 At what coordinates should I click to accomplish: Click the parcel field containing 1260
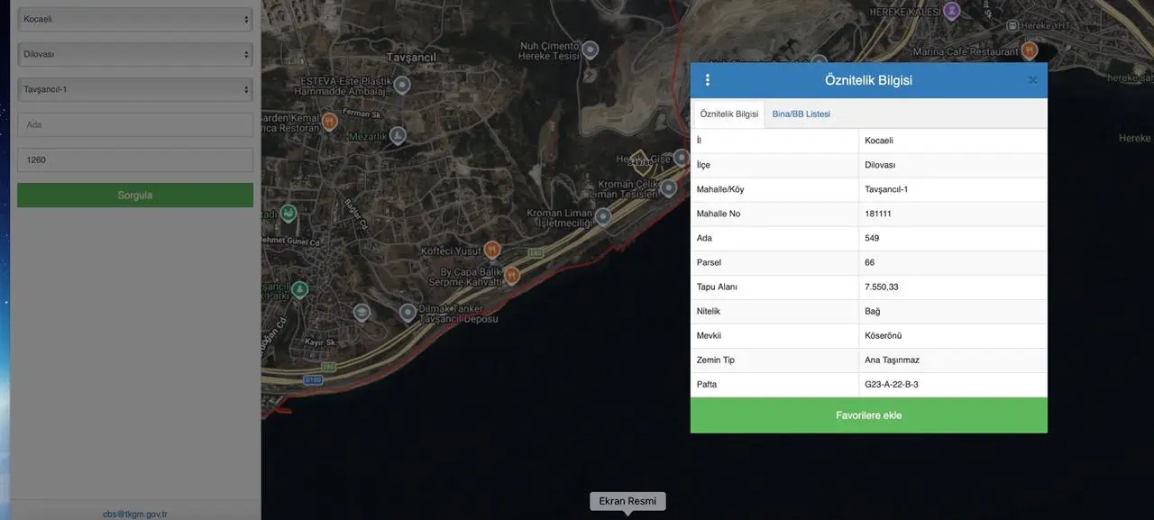(x=135, y=160)
